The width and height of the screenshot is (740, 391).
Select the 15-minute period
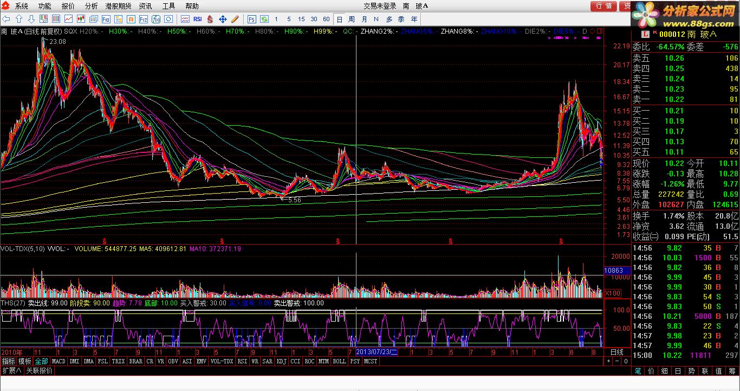[x=301, y=19]
